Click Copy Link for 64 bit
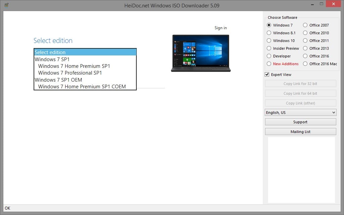Viewport: 344px width, 215px height. click(301, 93)
